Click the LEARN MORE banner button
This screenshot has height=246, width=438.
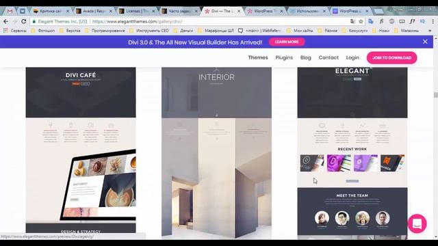point(287,42)
